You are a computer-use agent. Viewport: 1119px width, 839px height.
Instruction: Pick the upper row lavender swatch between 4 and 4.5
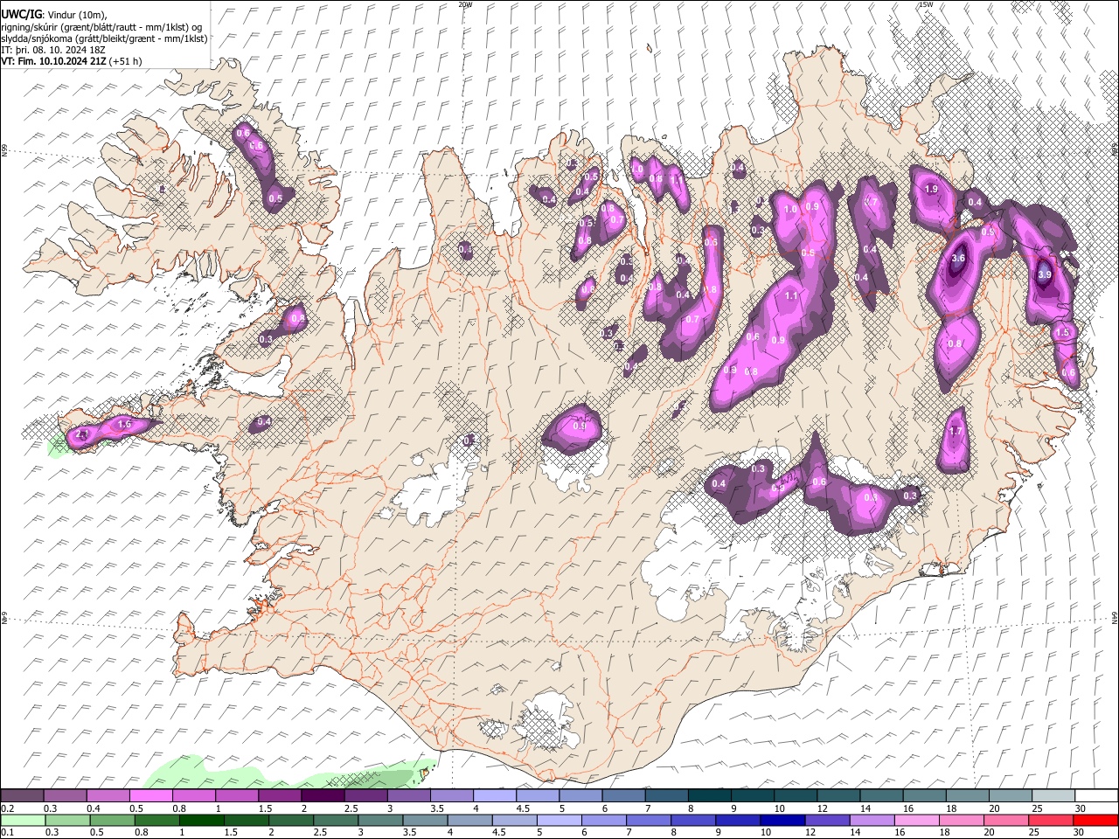[x=494, y=796]
